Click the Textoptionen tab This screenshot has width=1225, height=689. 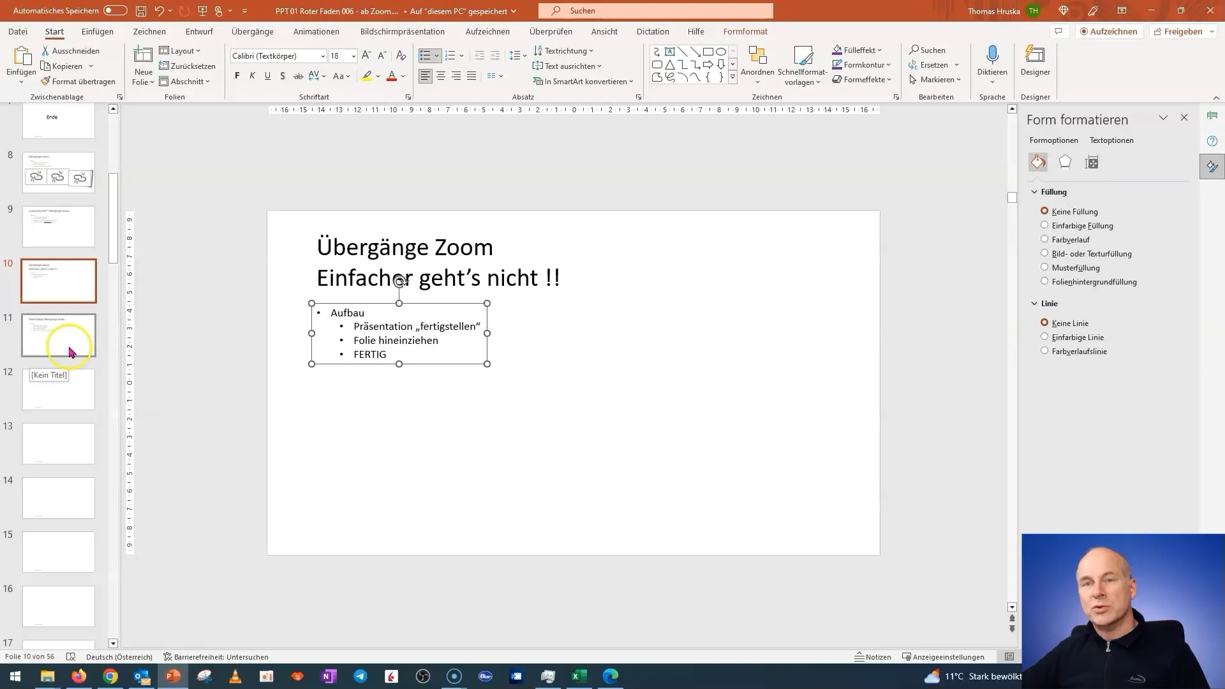[x=1112, y=140]
